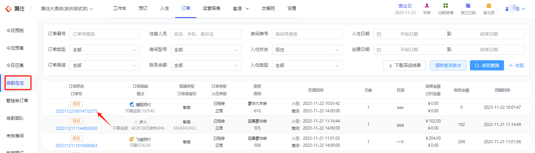Screen dimensions: 535x153
Task: Expand the hotel selector 翼住大酒店
Action: click(67, 9)
